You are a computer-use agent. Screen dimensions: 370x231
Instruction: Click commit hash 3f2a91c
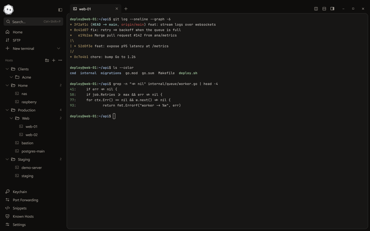point(81,25)
